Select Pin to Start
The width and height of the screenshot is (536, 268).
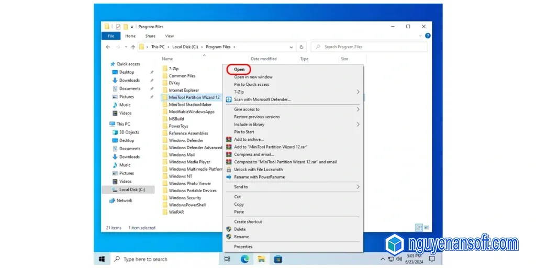244,132
